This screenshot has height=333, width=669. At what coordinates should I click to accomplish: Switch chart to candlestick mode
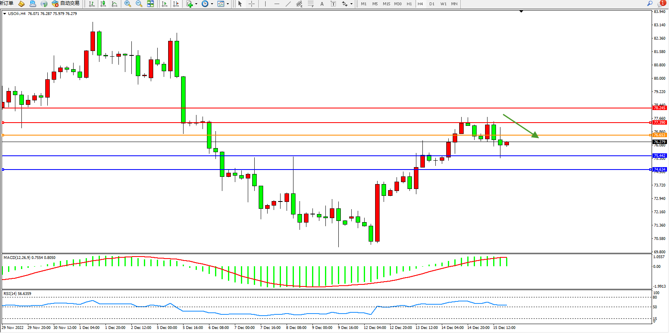103,4
